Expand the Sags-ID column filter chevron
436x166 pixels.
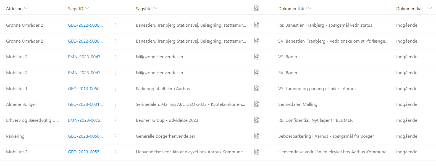[87, 9]
